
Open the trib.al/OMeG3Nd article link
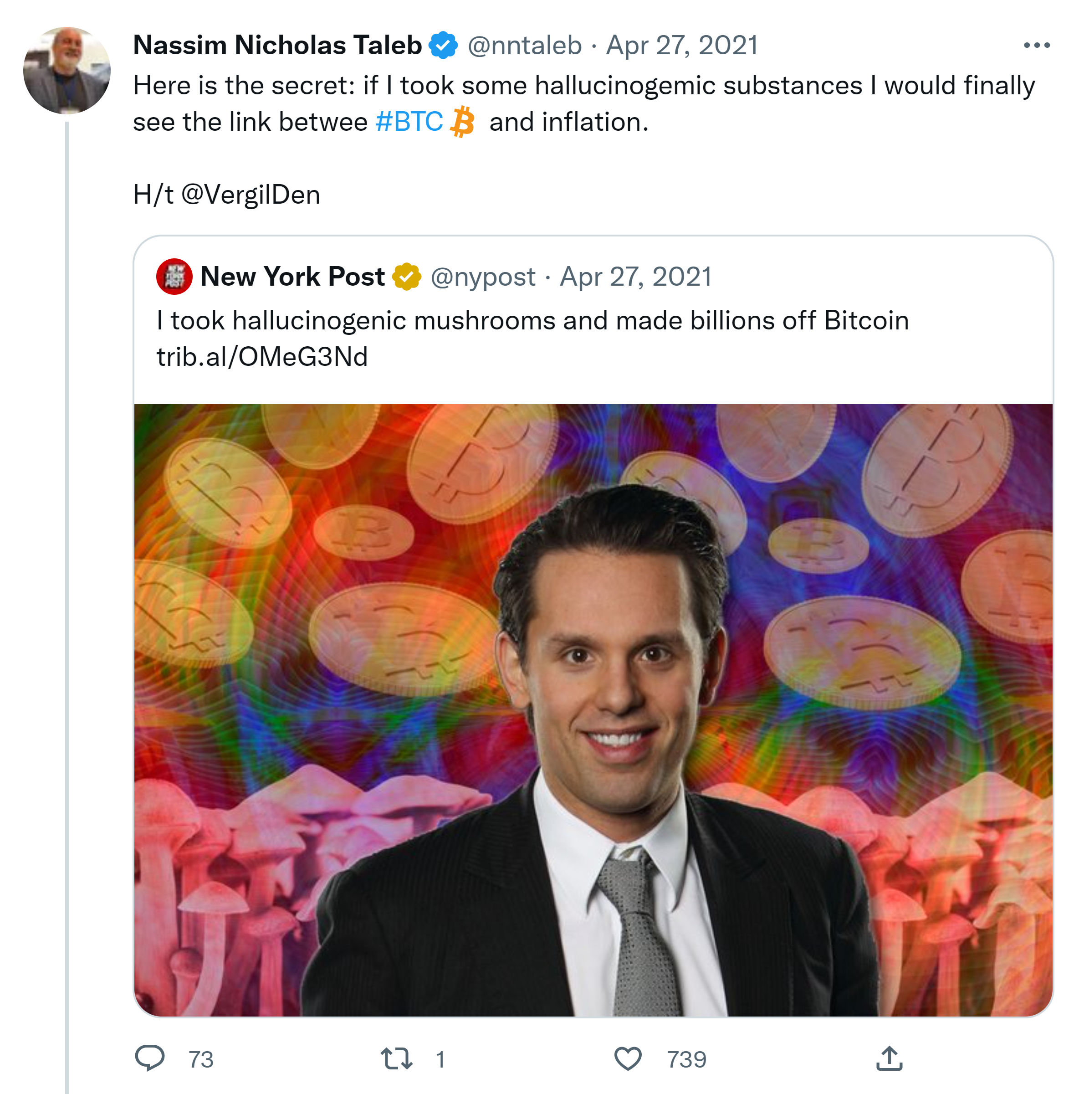pyautogui.click(x=262, y=357)
